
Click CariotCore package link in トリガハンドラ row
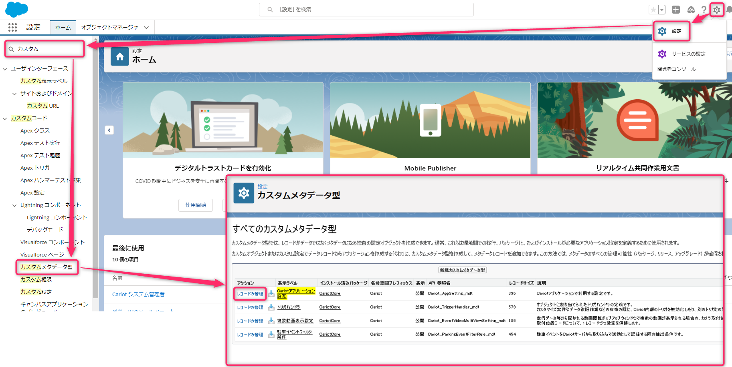click(x=330, y=307)
